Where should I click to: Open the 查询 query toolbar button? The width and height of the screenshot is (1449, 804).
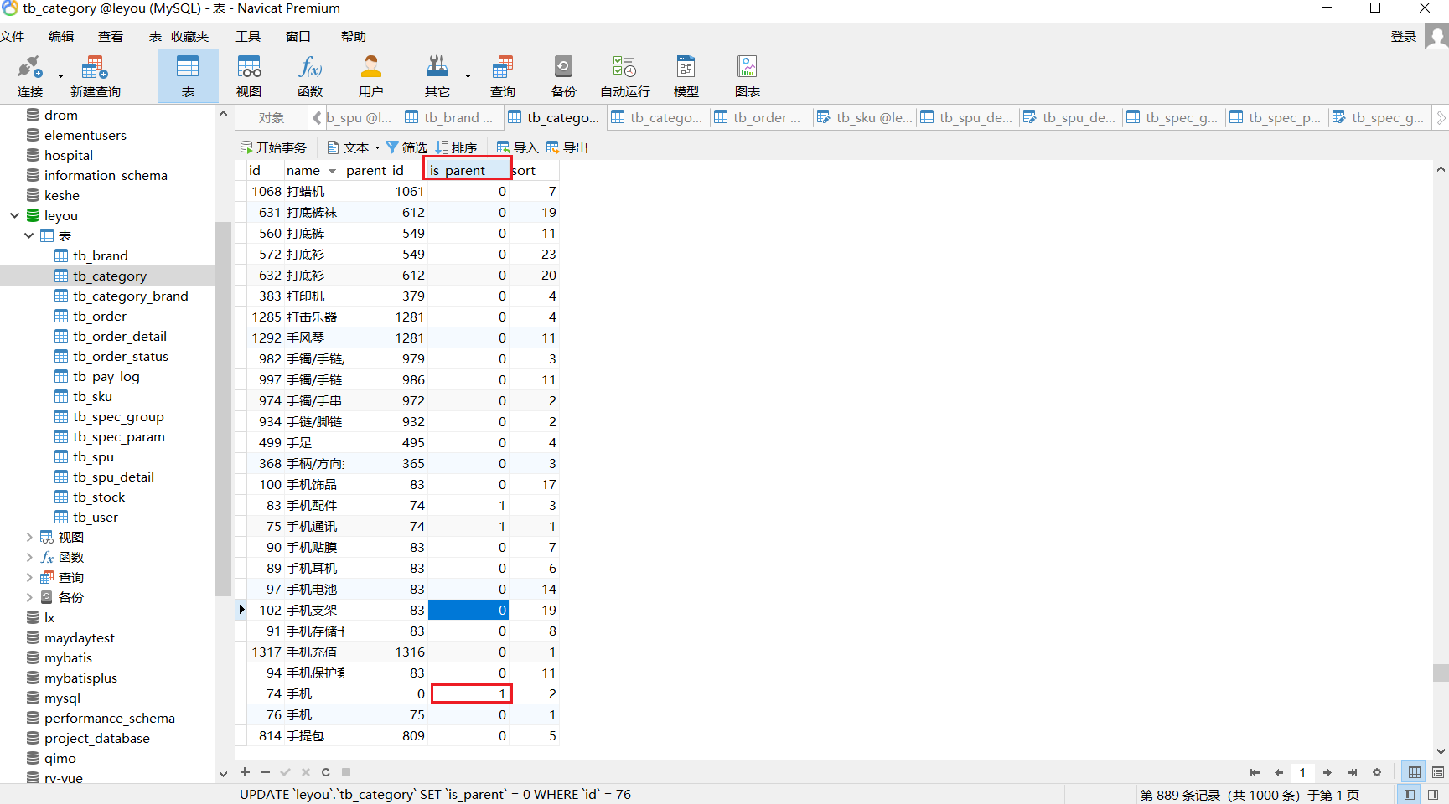(503, 76)
